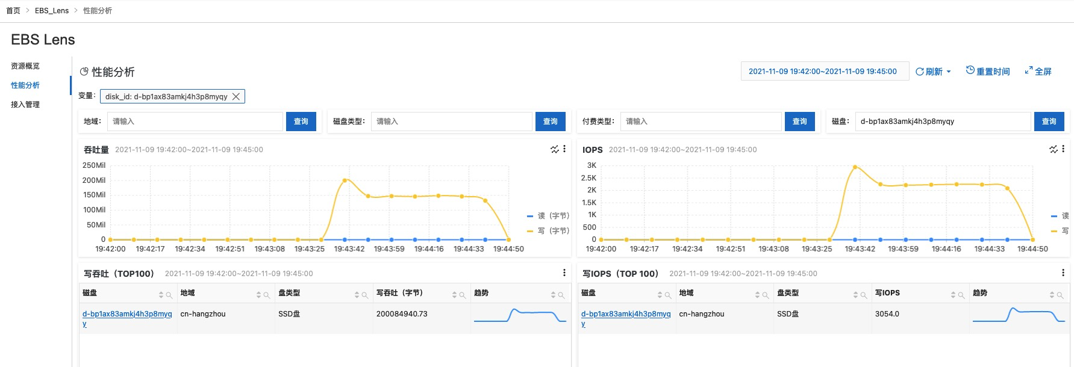1074x367 pixels.
Task: Open the 写吞吐 (TOP100) panel more-options menu
Action: [564, 273]
